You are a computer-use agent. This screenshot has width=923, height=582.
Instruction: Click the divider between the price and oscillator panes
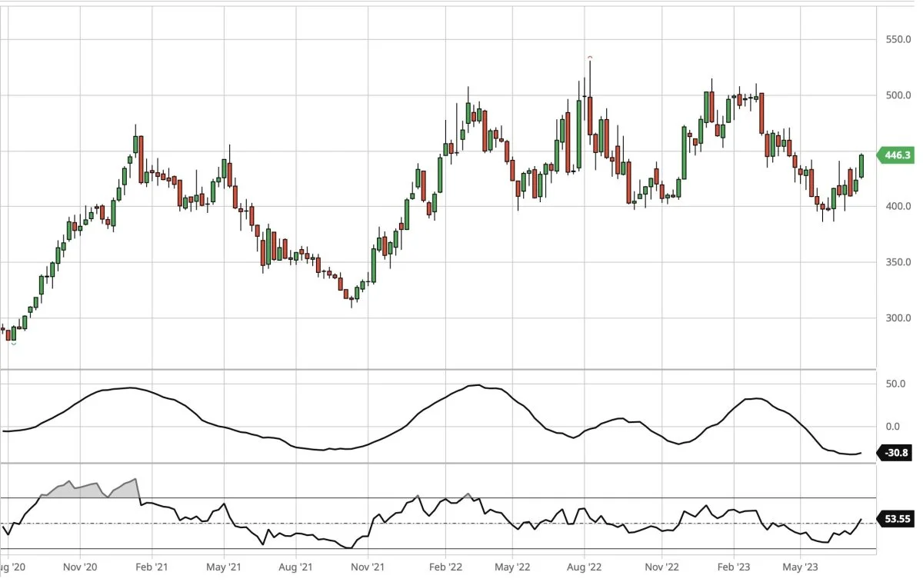pos(438,370)
